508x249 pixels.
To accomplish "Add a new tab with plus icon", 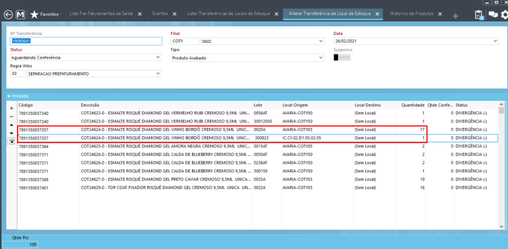I will (456, 15).
